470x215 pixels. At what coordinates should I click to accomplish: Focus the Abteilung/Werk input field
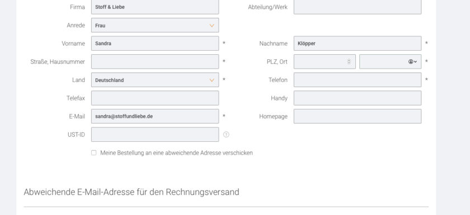click(x=358, y=7)
